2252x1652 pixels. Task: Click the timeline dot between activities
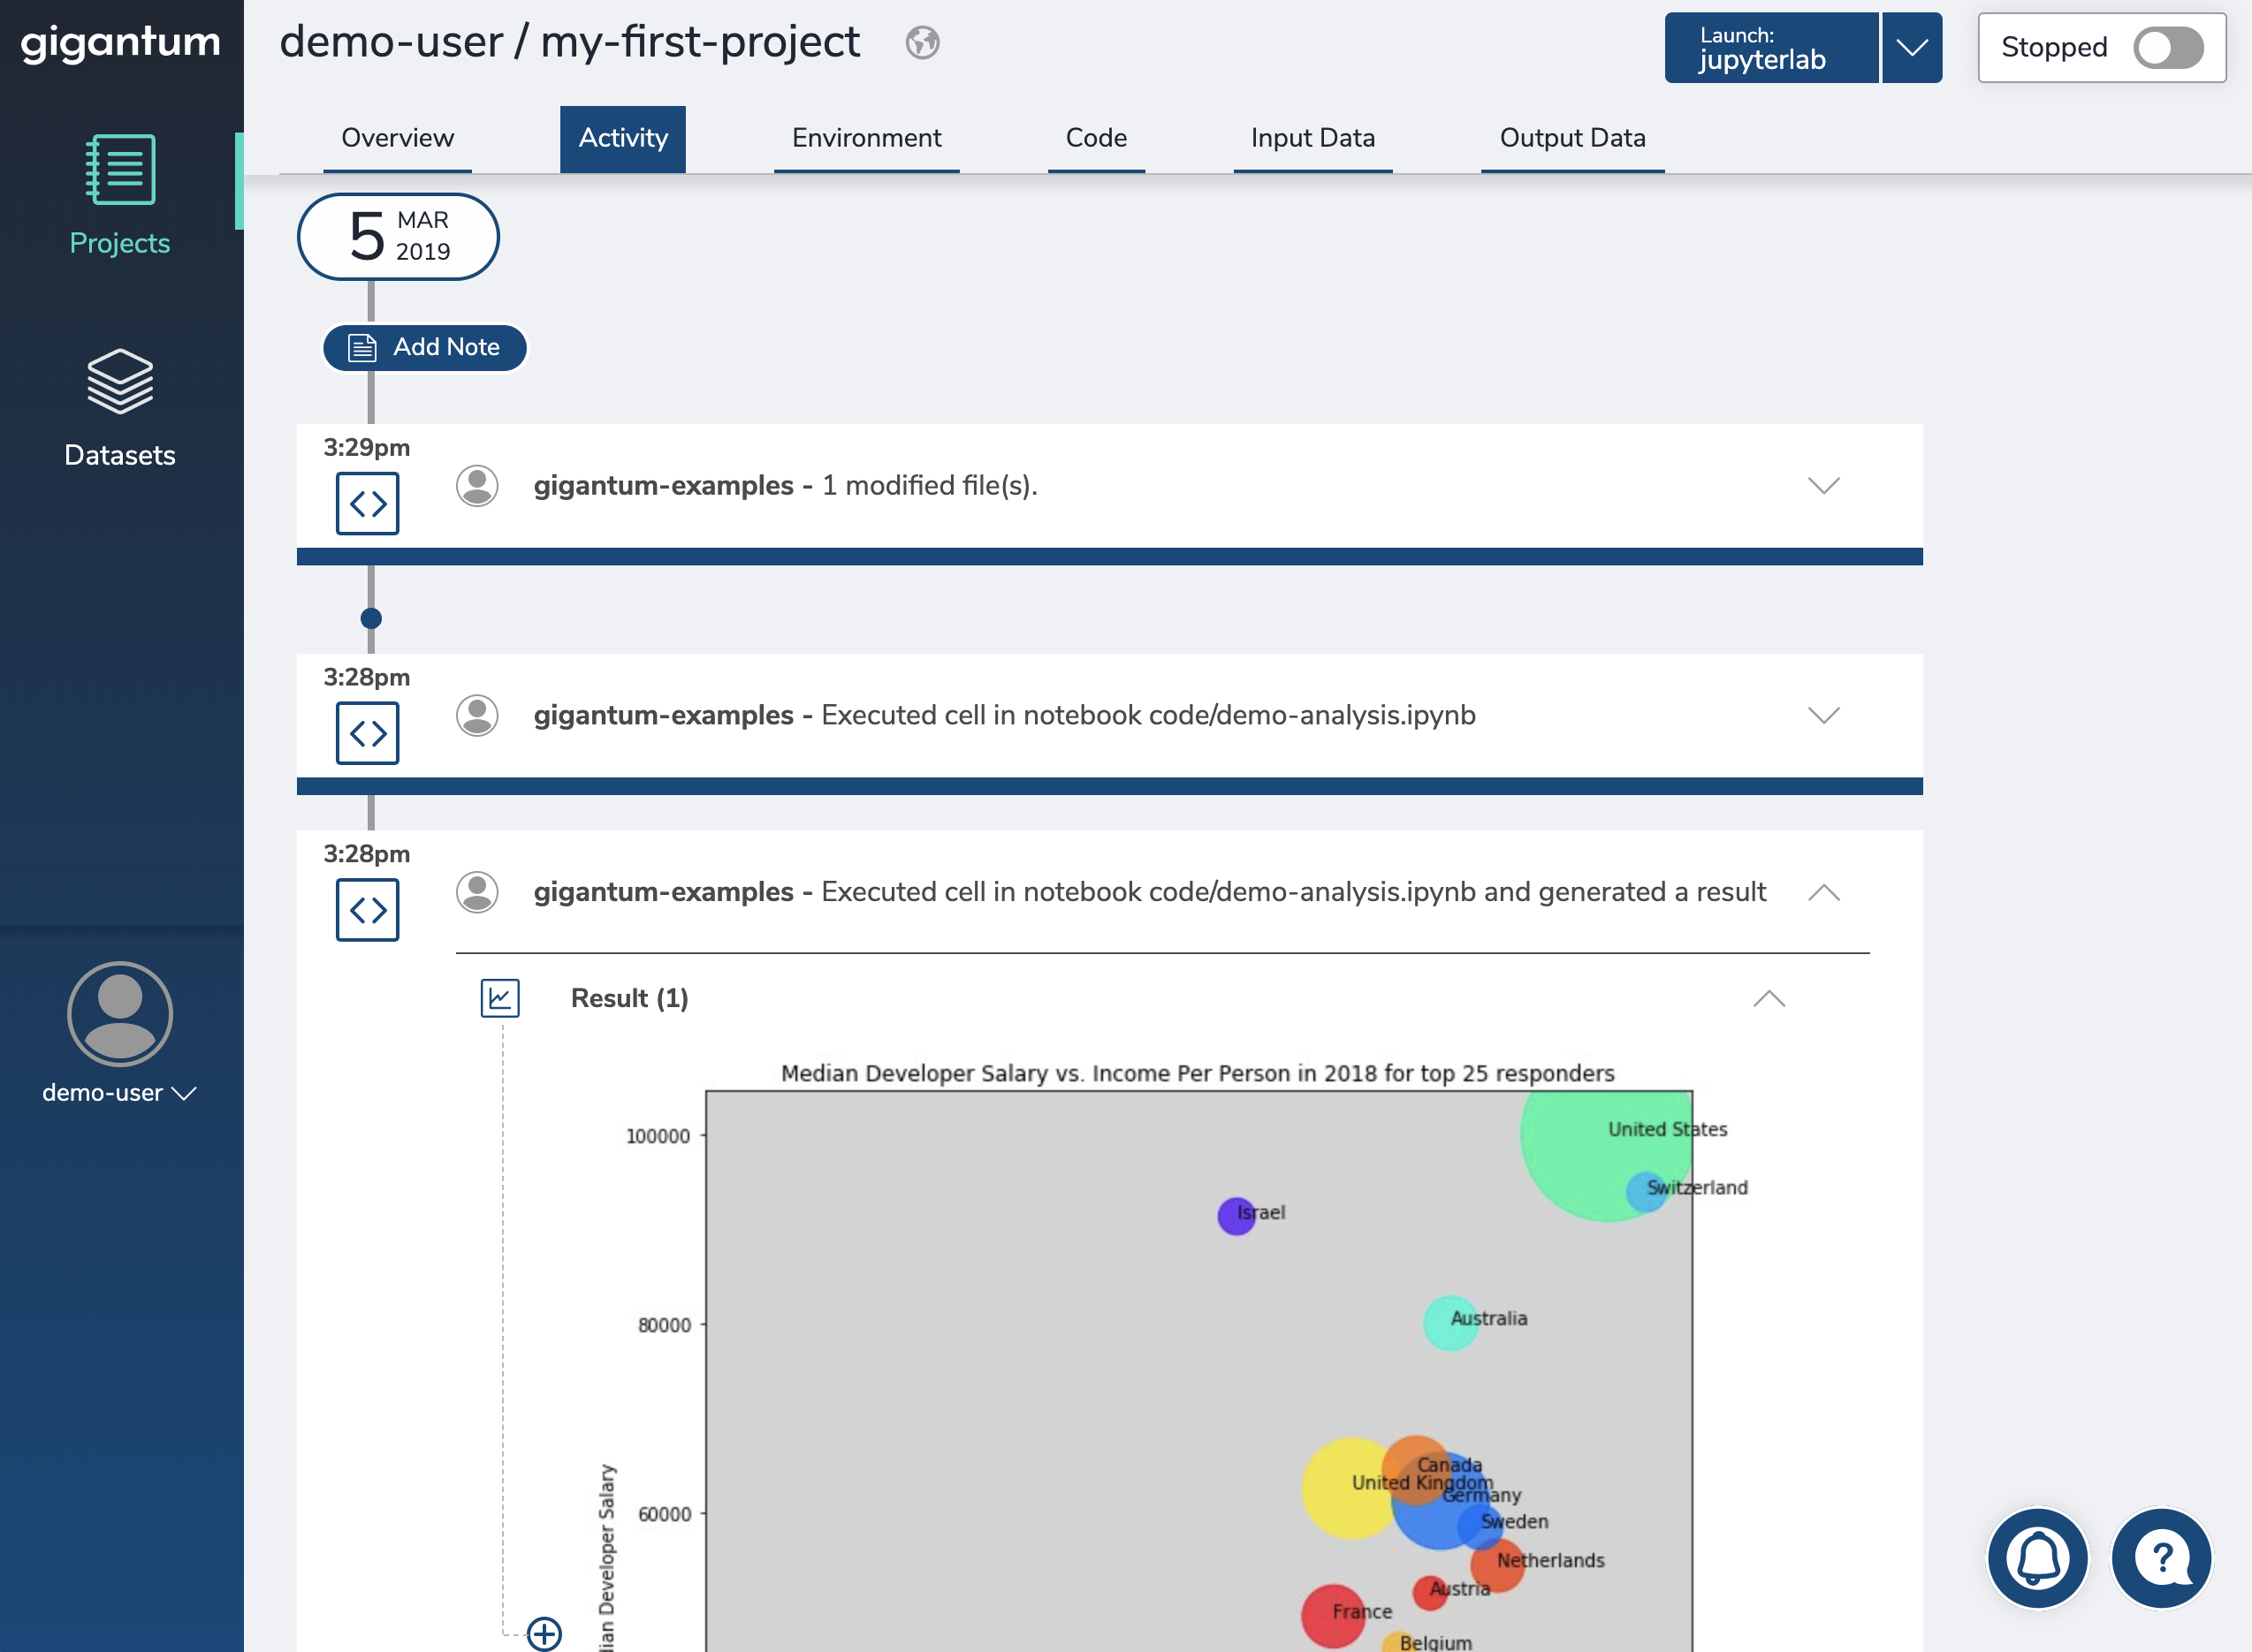pyautogui.click(x=370, y=618)
